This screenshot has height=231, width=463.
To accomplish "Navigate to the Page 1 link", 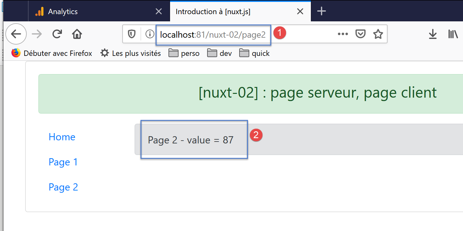I will click(x=63, y=162).
